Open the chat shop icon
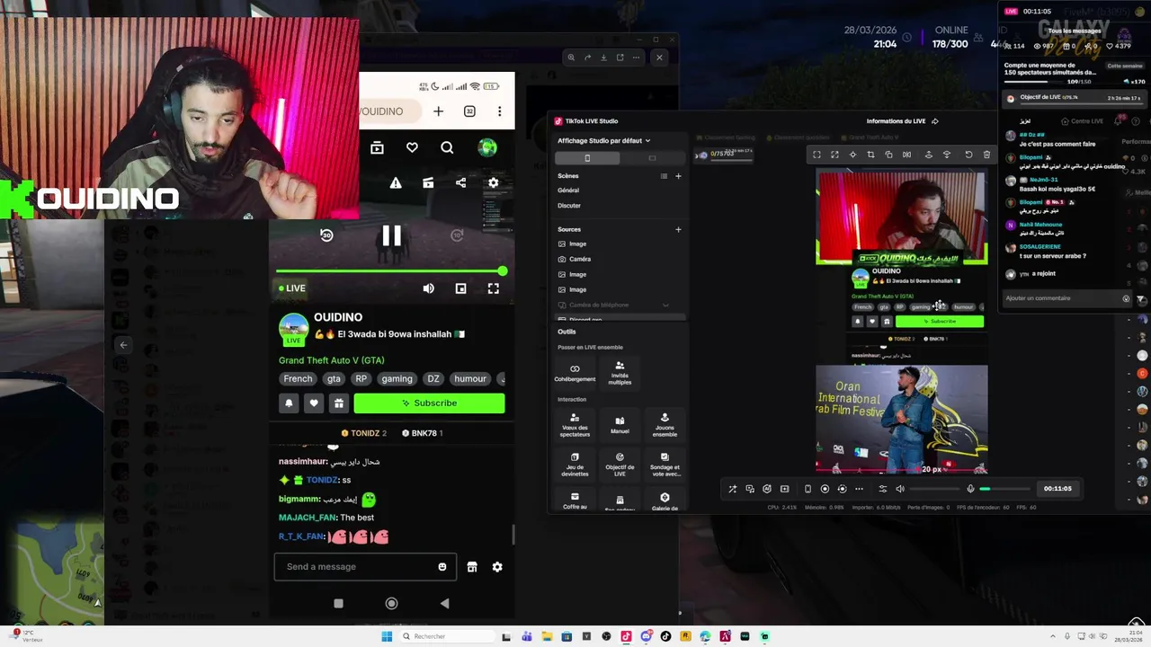 pos(472,567)
